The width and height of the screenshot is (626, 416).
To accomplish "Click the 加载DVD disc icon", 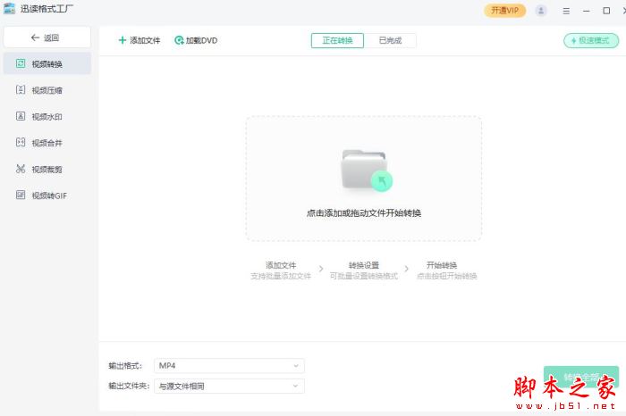I will point(179,40).
